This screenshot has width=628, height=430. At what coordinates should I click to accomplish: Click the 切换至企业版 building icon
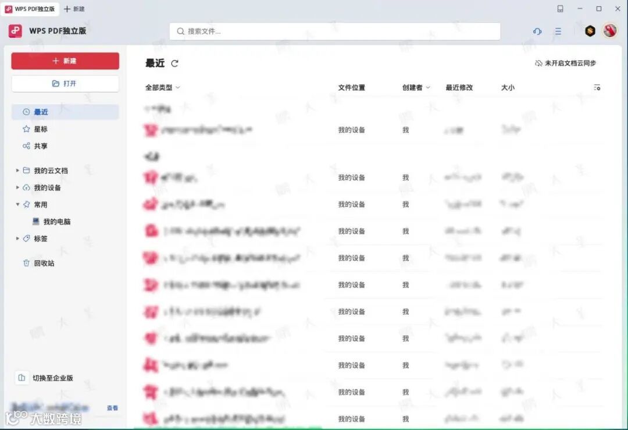click(22, 378)
